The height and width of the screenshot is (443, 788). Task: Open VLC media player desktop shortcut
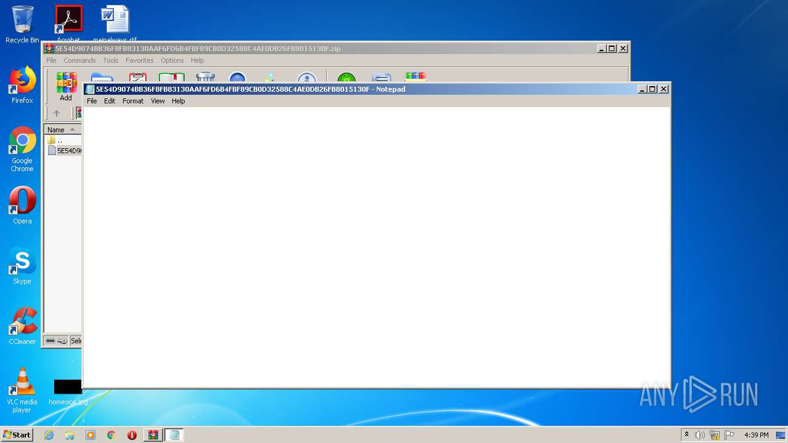22,390
